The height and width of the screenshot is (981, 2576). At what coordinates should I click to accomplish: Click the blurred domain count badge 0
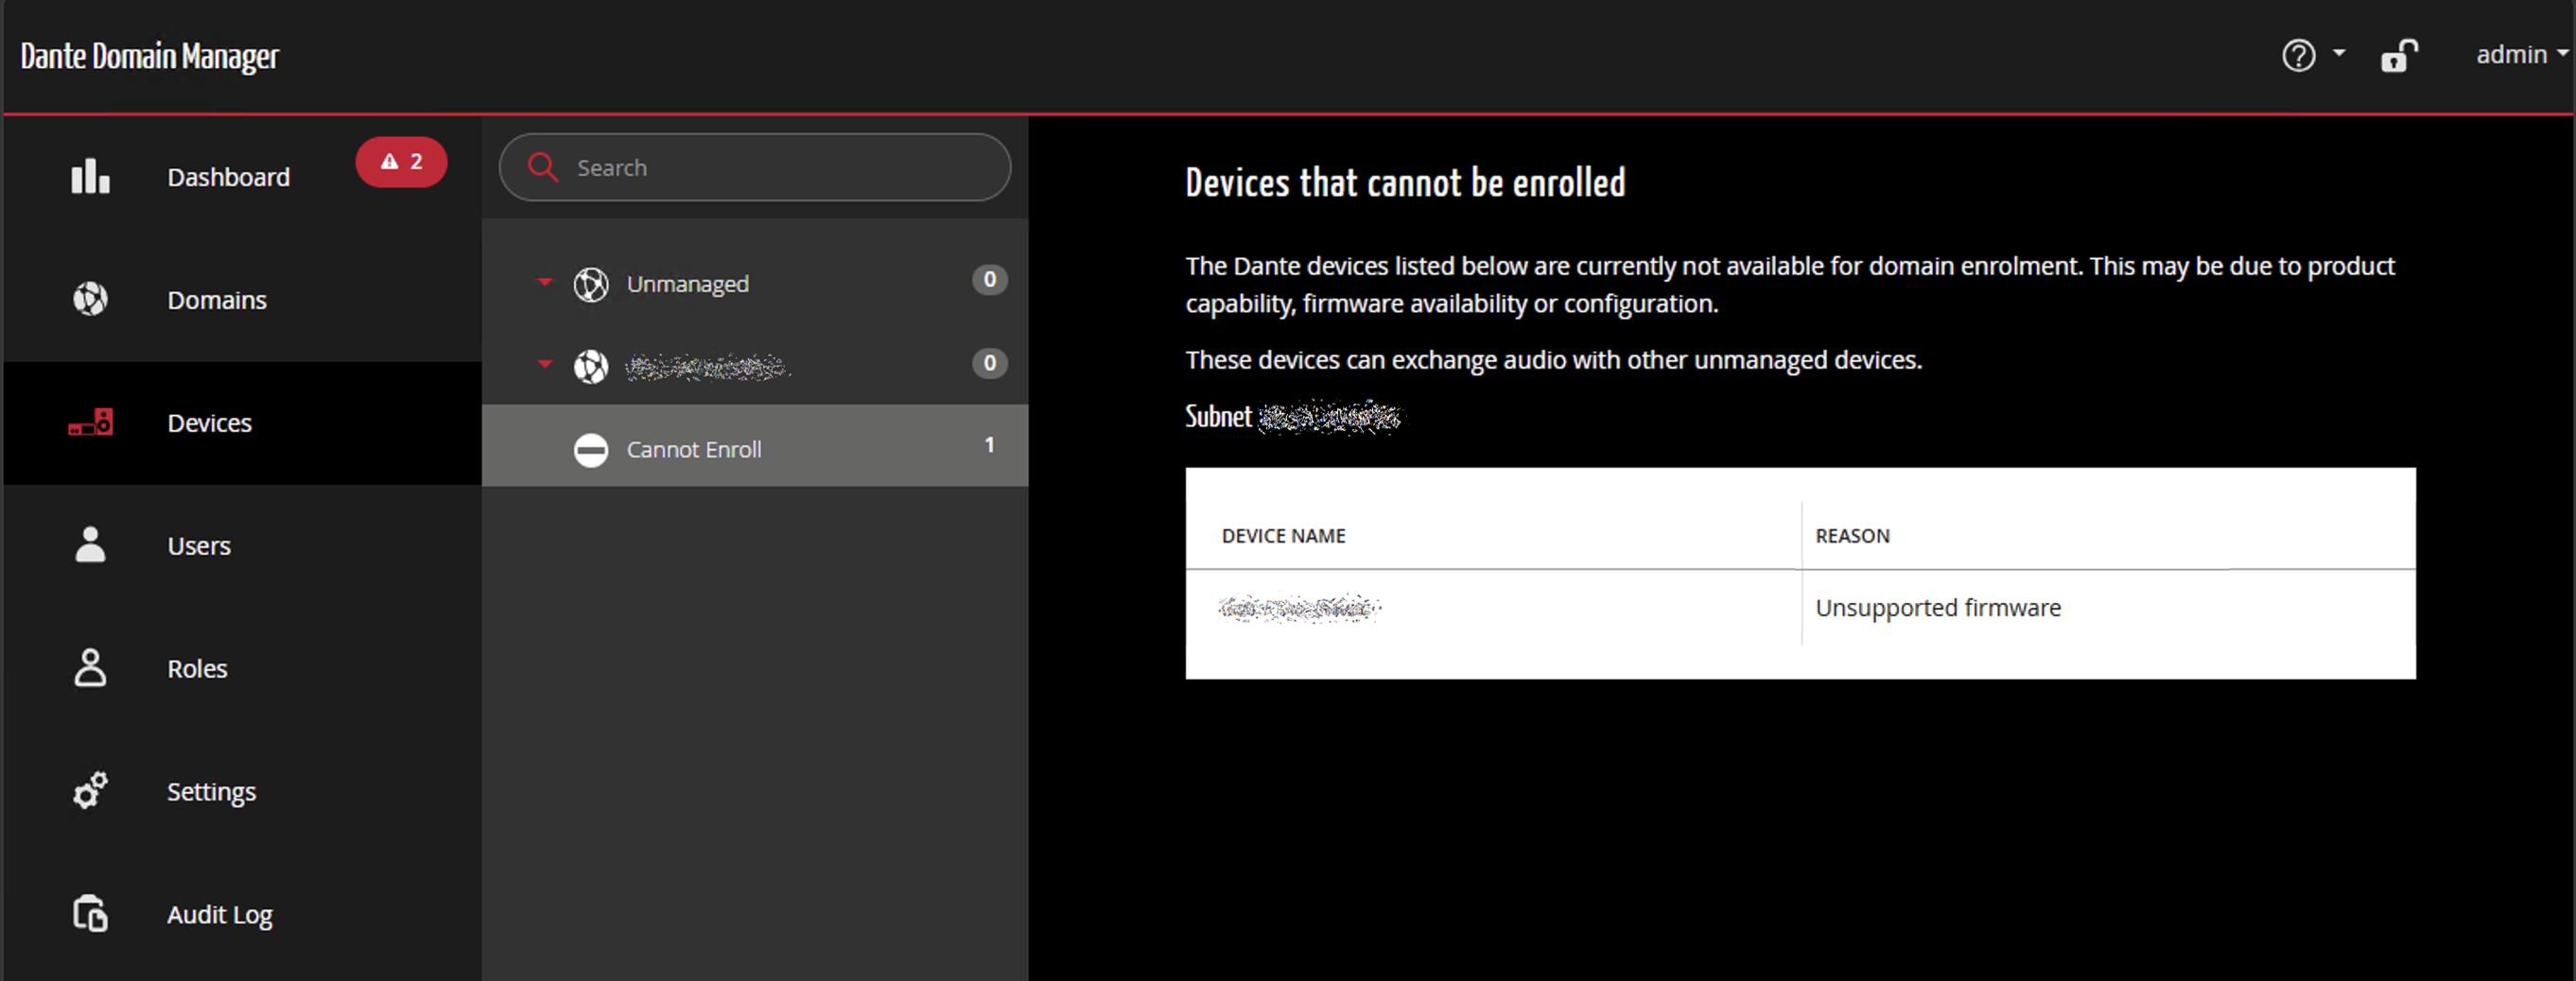(x=989, y=363)
